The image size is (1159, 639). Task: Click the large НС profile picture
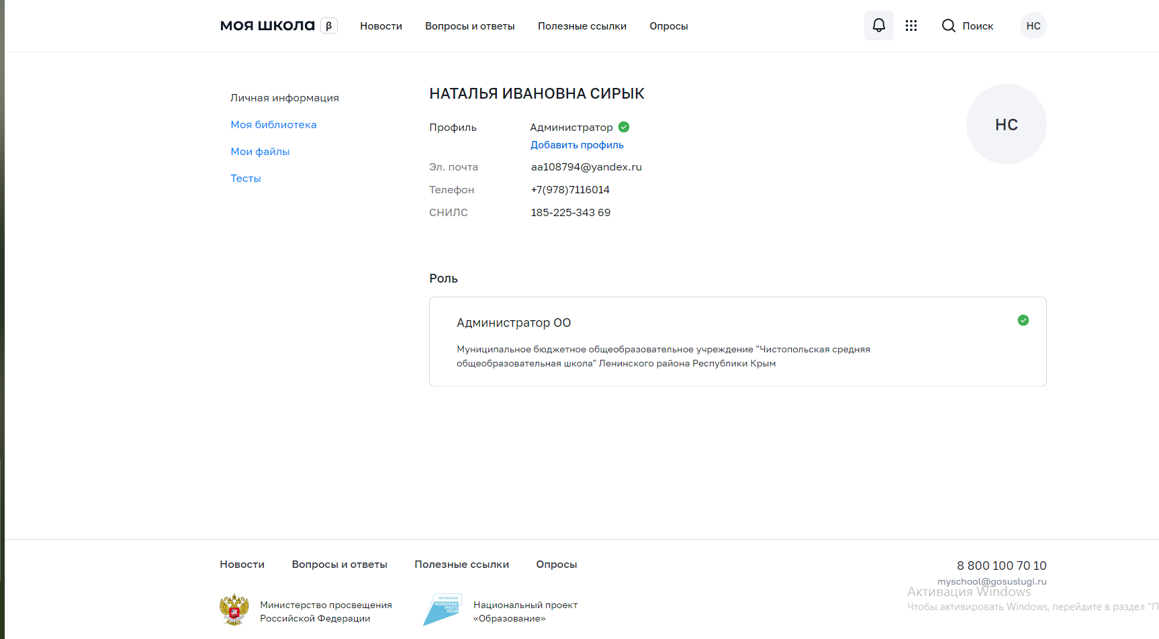[x=1006, y=124]
